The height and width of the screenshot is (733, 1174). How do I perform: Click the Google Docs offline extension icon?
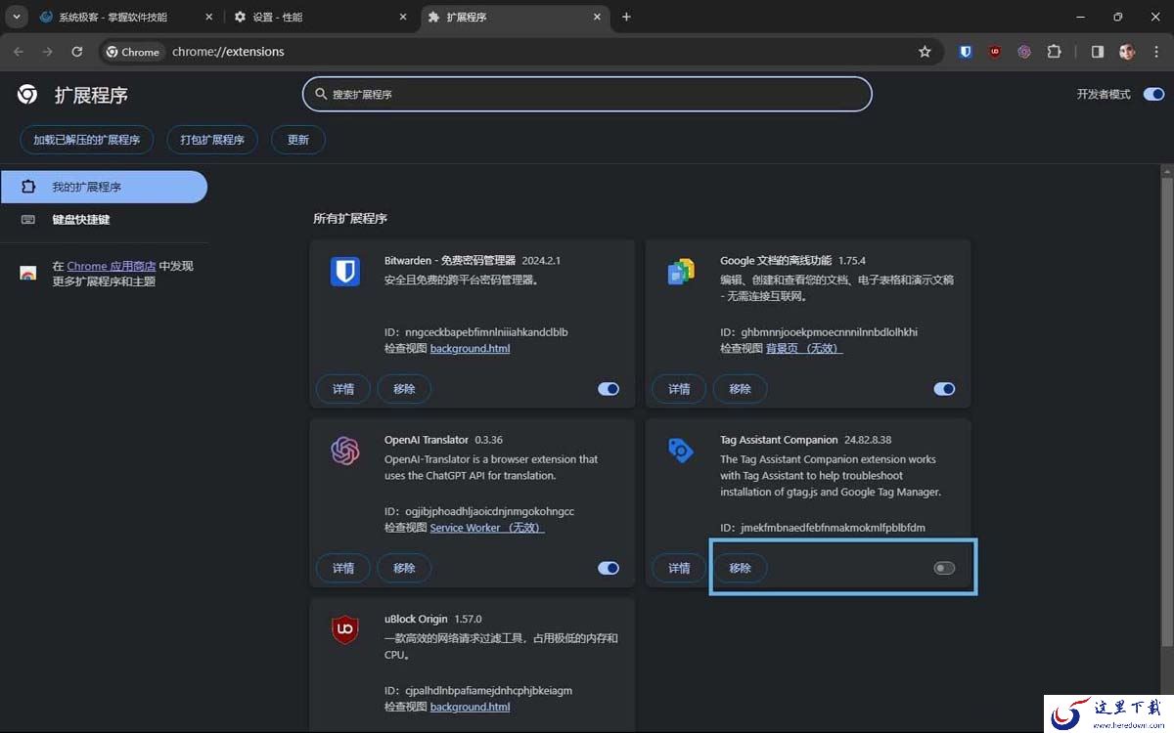point(680,272)
